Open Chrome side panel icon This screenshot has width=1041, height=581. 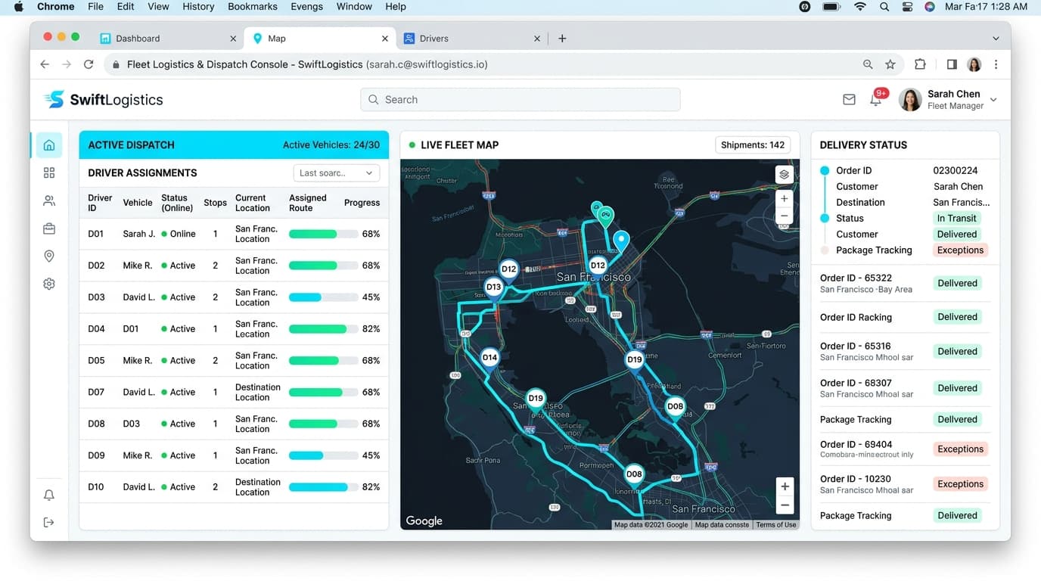[x=952, y=64]
